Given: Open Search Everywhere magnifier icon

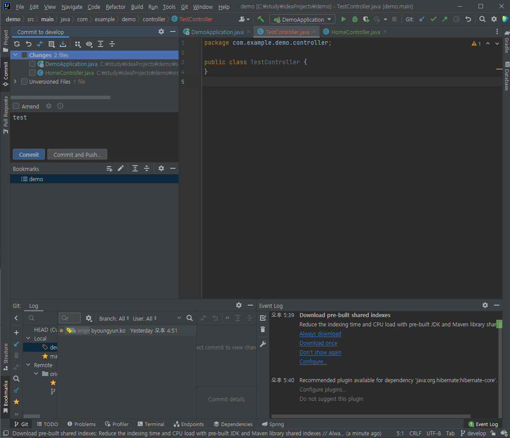Looking at the screenshot, I should (483, 19).
